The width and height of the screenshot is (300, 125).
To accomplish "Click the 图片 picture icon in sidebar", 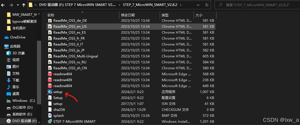I will click(9, 67).
